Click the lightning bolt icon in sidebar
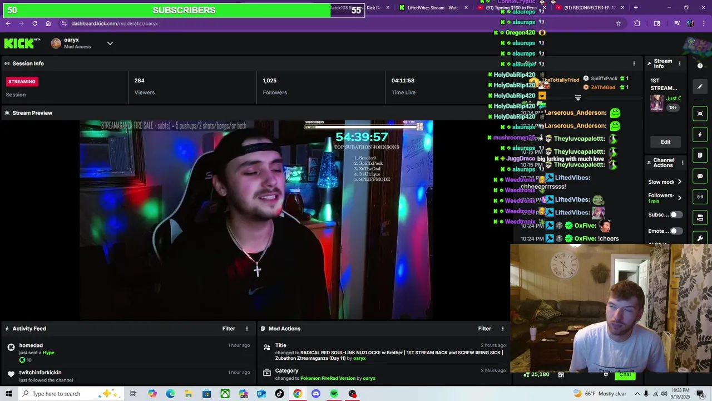712x401 pixels. pos(700,134)
